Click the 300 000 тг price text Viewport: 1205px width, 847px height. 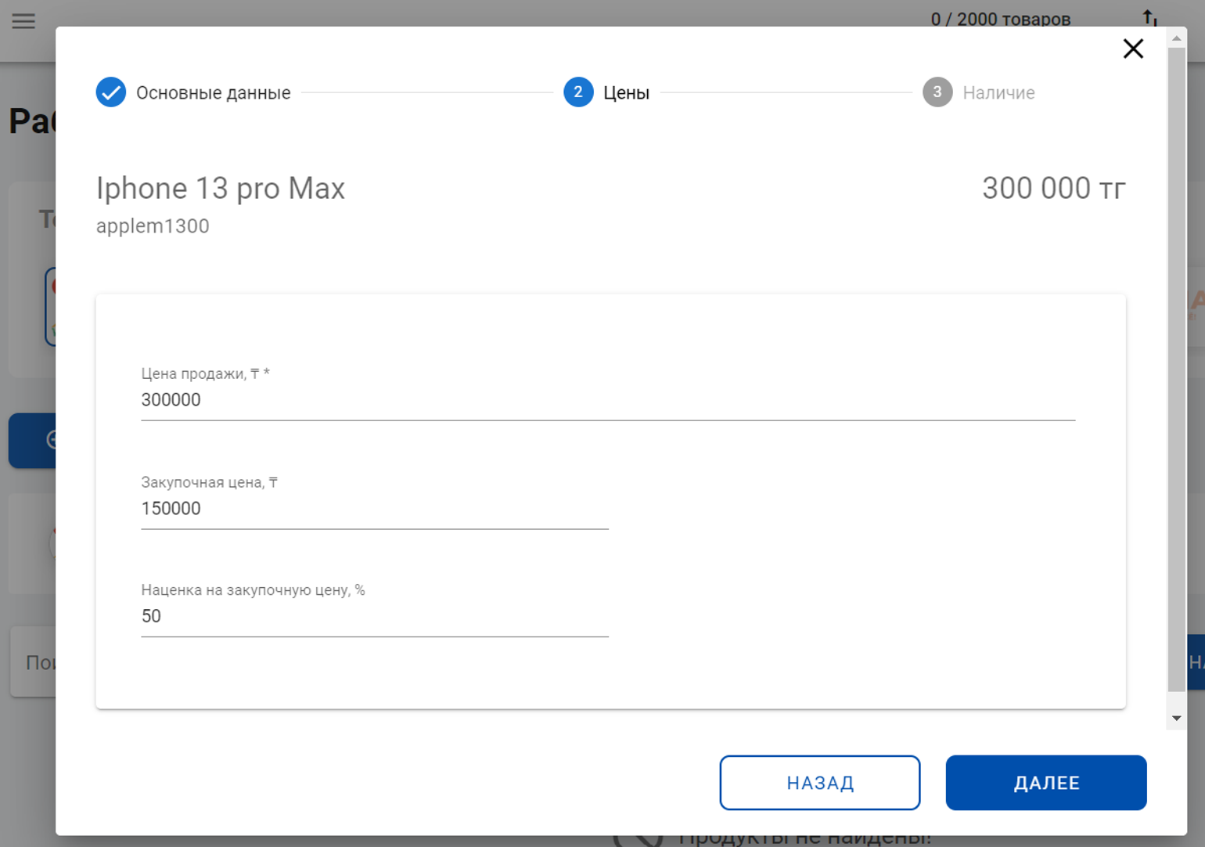1053,189
